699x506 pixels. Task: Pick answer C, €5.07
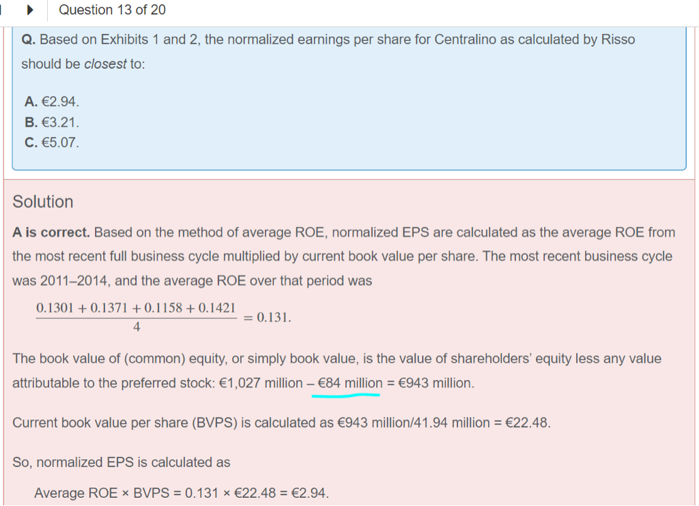tap(52, 143)
